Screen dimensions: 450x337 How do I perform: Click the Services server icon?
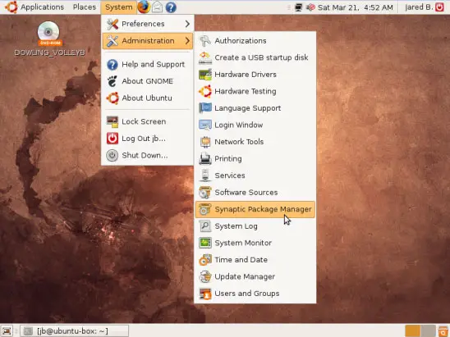pyautogui.click(x=205, y=175)
